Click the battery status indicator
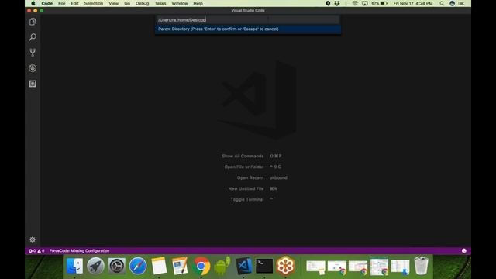 [x=380, y=3]
